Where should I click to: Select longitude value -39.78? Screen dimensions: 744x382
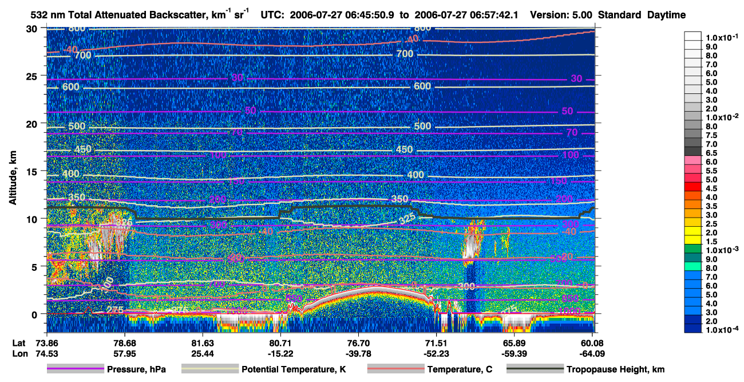pyautogui.click(x=358, y=353)
